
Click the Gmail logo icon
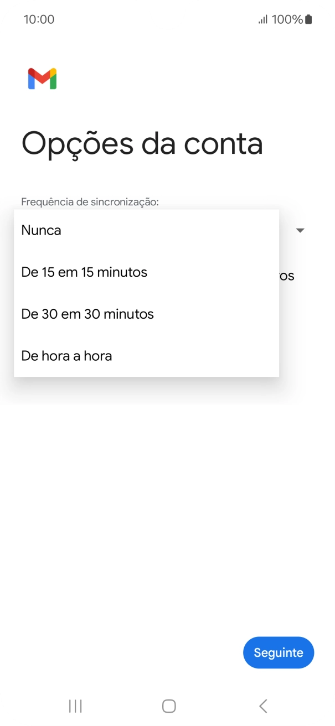click(x=43, y=79)
